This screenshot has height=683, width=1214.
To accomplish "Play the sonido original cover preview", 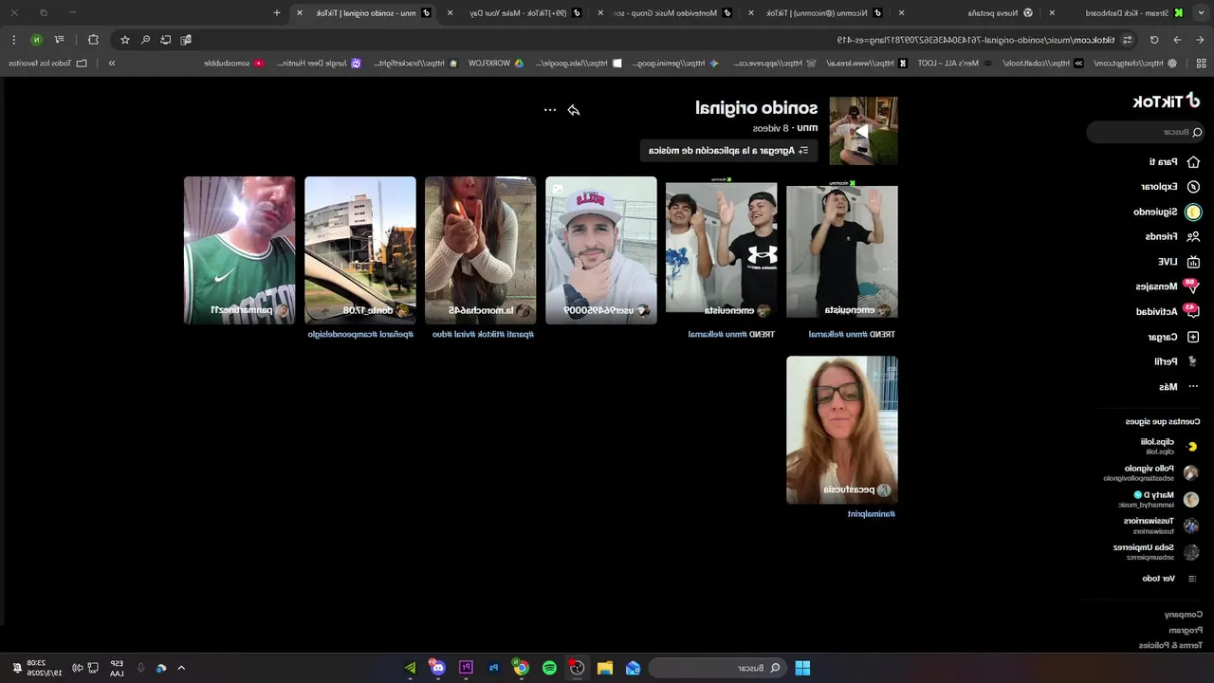I will coord(863,131).
